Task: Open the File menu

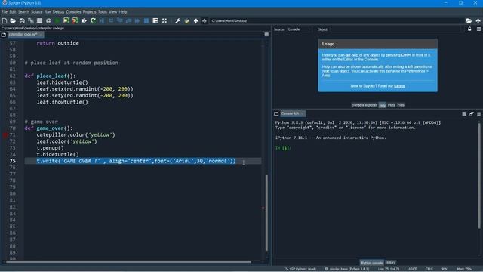Action: coord(5,12)
